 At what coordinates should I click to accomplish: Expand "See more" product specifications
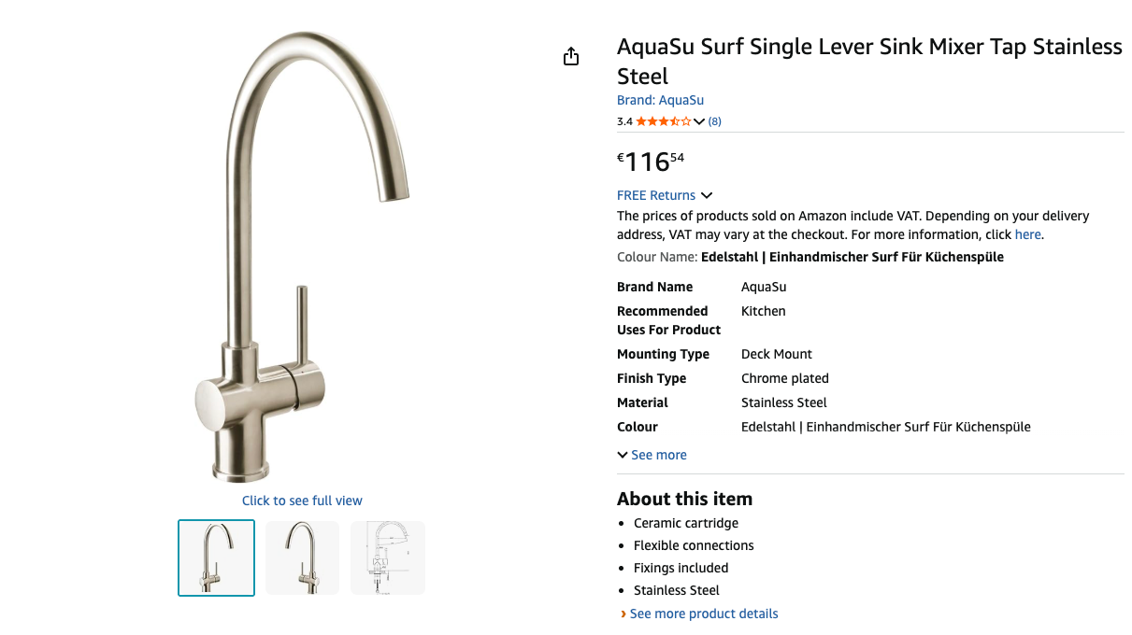click(652, 455)
